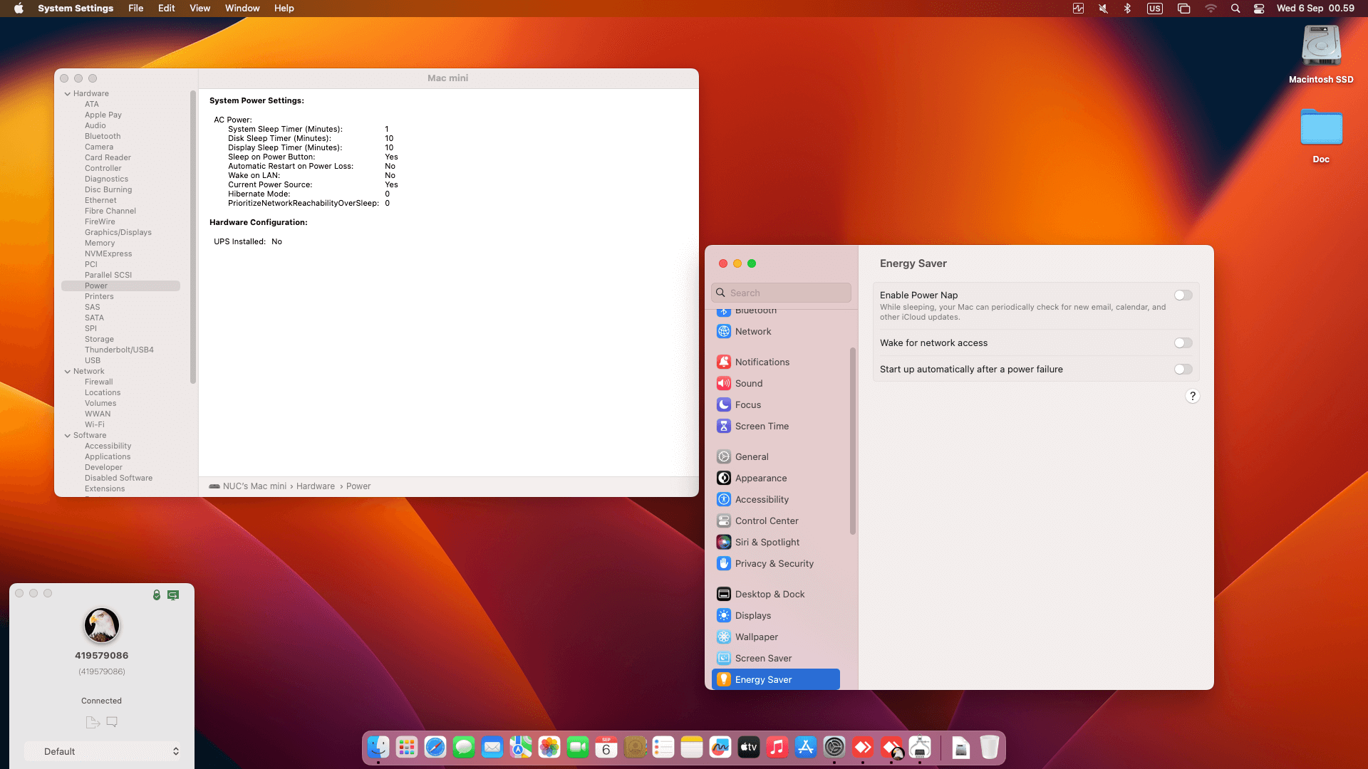Image resolution: width=1368 pixels, height=769 pixels.
Task: Open the Default dropdown in AnyDesk panel
Action: (102, 751)
